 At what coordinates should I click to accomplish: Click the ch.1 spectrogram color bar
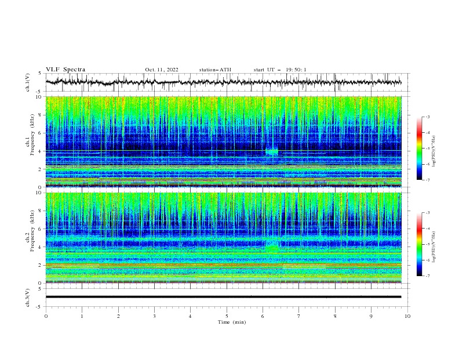click(x=419, y=148)
